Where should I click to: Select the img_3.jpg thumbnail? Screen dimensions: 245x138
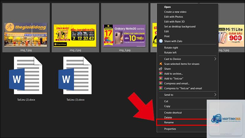[124, 36]
